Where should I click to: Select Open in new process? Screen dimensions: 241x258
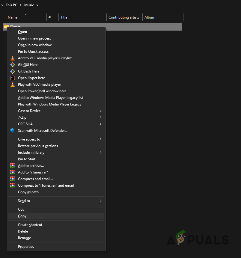(x=56, y=38)
